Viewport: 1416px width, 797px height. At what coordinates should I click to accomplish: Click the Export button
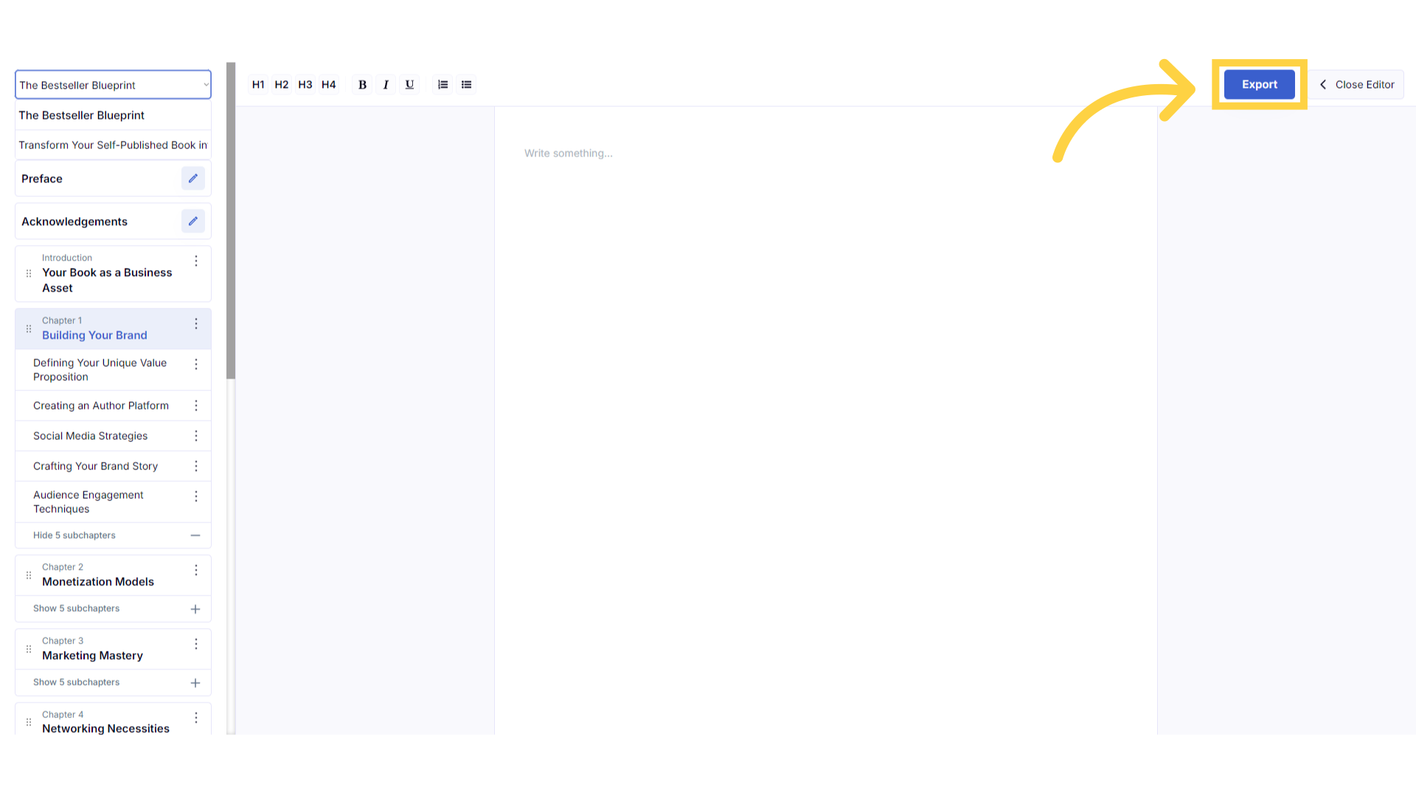(x=1260, y=85)
